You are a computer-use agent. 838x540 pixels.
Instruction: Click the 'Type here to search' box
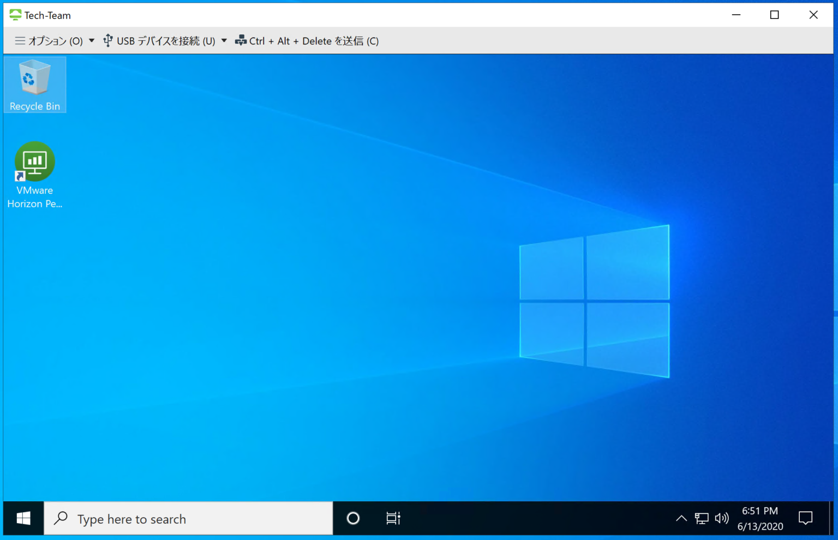(x=188, y=519)
